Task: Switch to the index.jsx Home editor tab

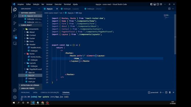Action: pyautogui.click(x=94, y=9)
